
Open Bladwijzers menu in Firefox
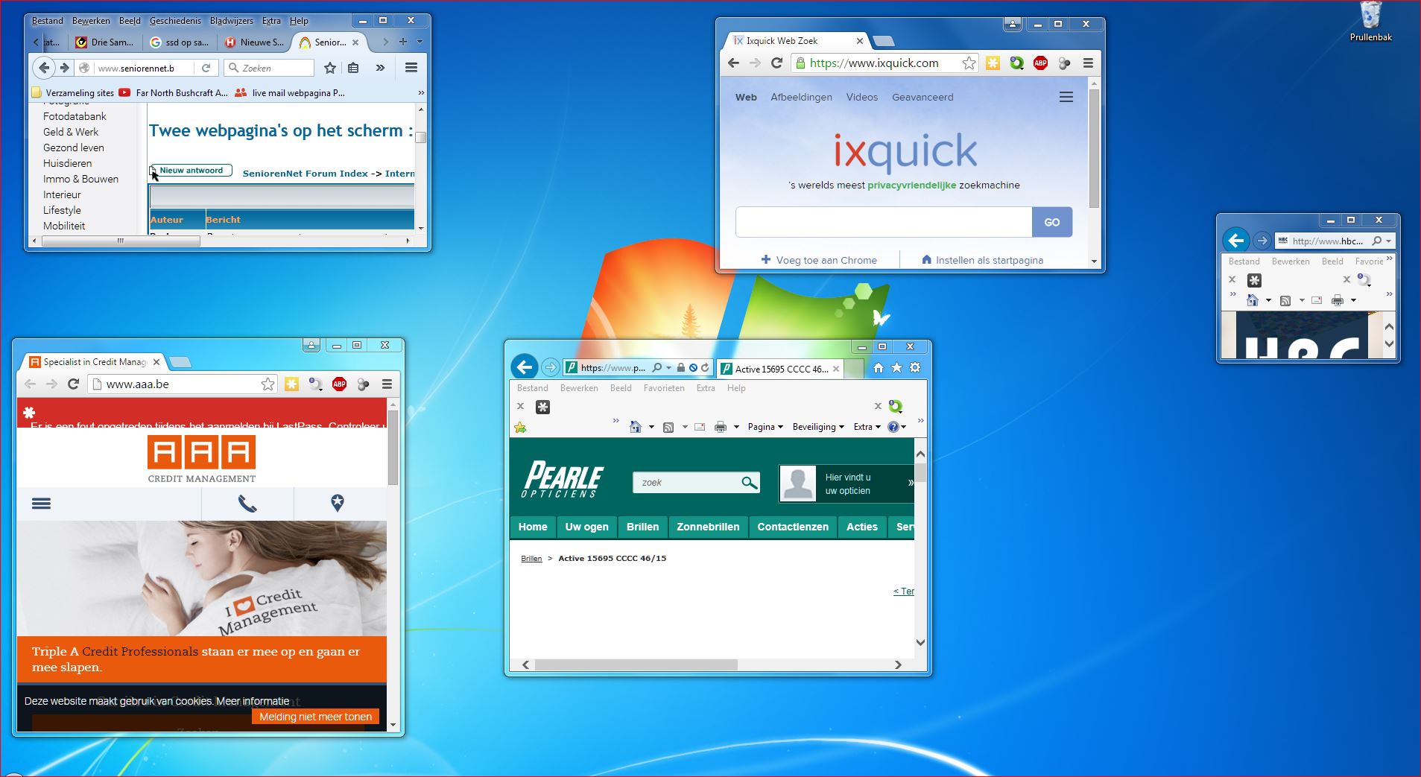(231, 21)
